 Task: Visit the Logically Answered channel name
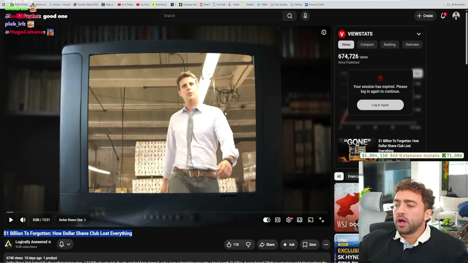pyautogui.click(x=31, y=242)
